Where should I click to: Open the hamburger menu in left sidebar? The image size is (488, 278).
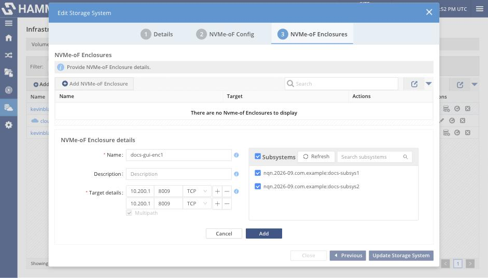pyautogui.click(x=9, y=23)
